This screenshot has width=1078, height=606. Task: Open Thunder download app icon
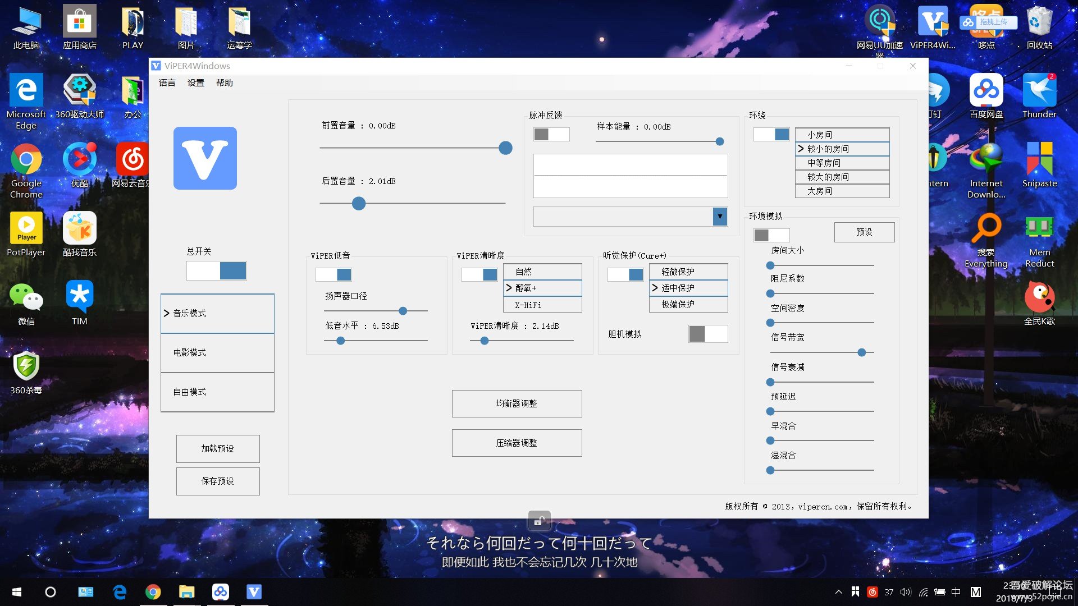point(1039,91)
